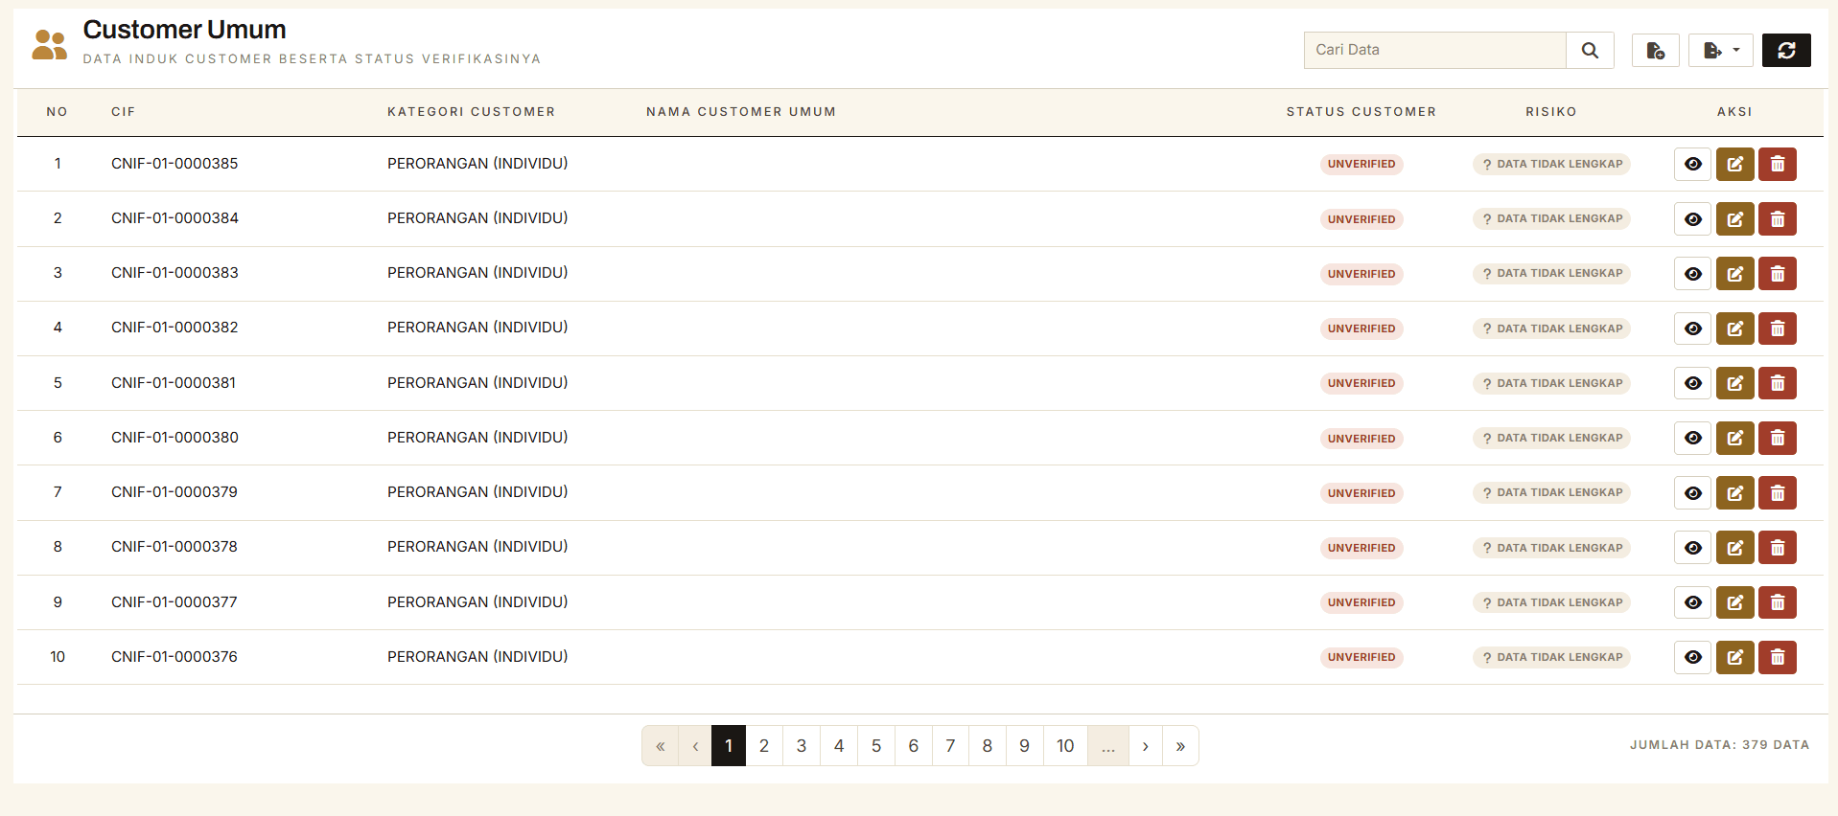Go to page 3
1838x816 pixels.
tap(802, 746)
